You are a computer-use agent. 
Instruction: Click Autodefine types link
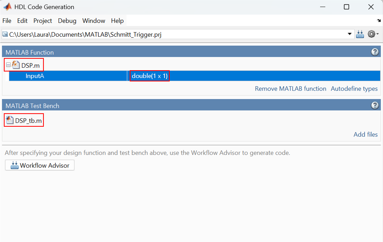click(354, 89)
